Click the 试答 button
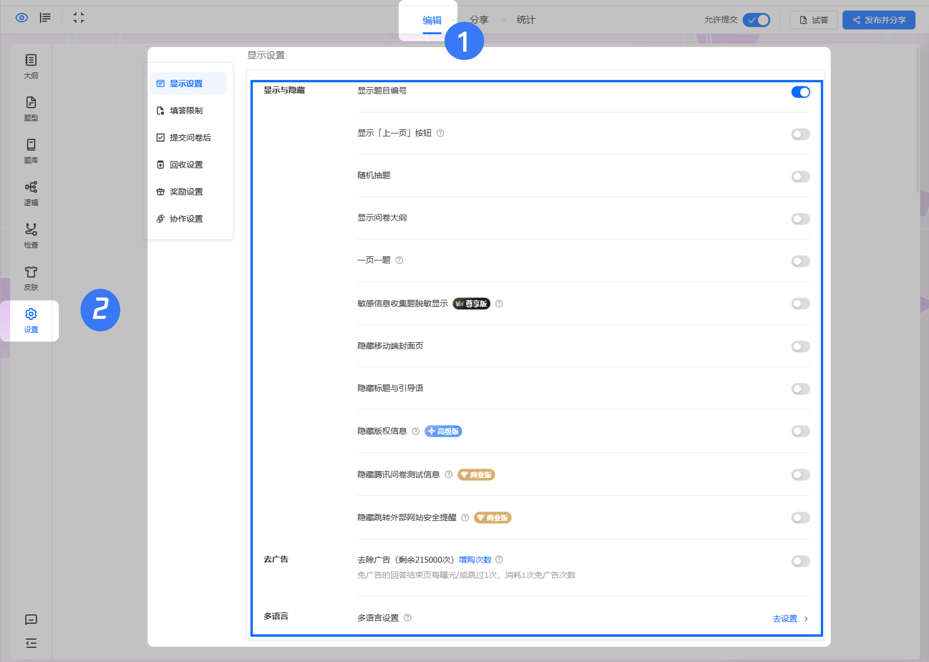Image resolution: width=929 pixels, height=662 pixels. click(814, 20)
